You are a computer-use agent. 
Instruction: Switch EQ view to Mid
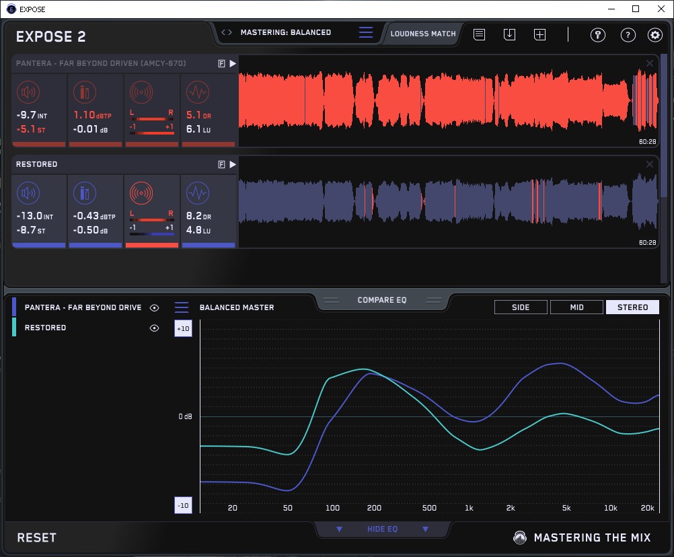click(x=576, y=307)
